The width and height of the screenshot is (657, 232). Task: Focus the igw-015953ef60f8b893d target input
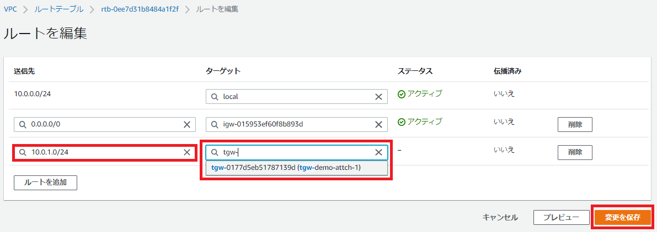[x=297, y=124]
